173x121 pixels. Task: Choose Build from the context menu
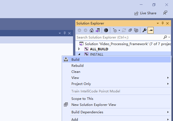click(x=117, y=59)
